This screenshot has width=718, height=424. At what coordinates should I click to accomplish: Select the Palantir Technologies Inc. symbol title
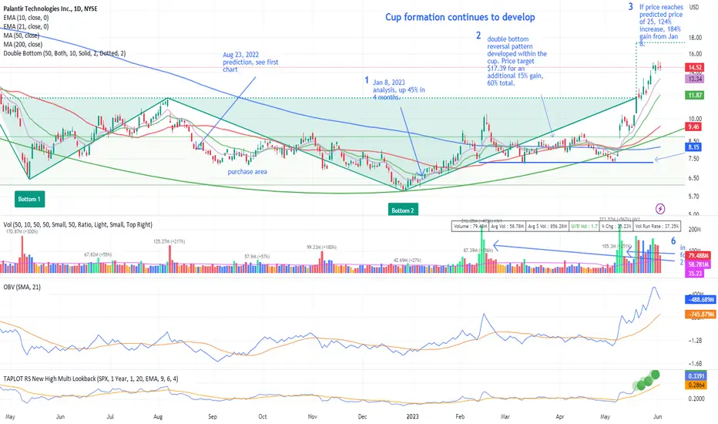tap(50, 8)
